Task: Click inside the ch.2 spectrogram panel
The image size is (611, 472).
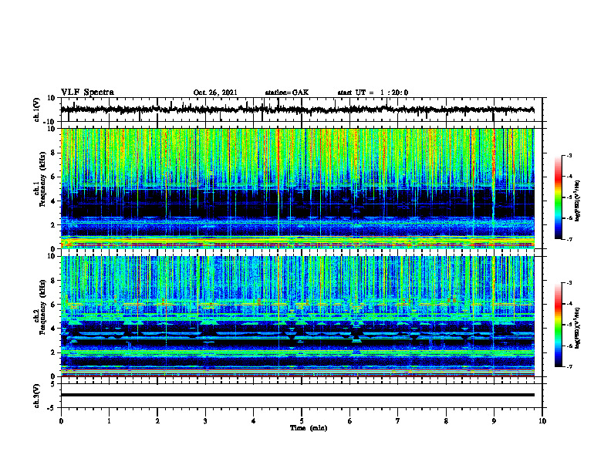Action: tap(298, 316)
